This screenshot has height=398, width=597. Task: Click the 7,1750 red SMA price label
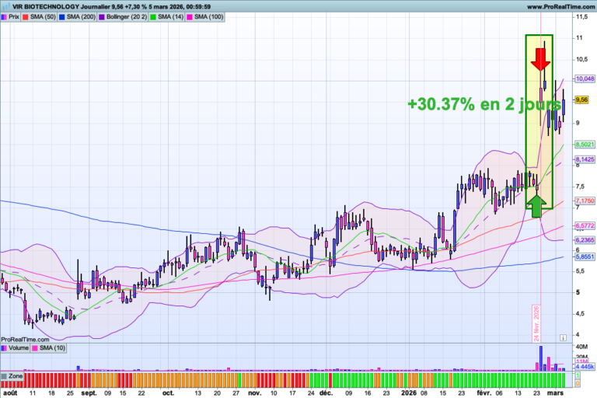click(584, 201)
